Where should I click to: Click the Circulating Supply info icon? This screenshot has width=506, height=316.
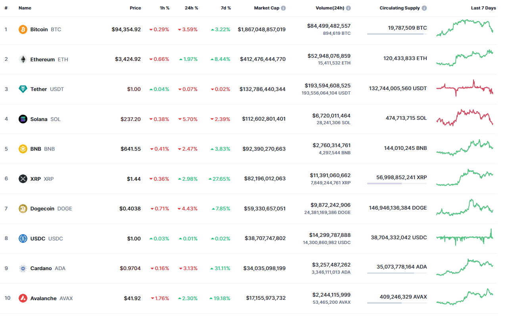(424, 8)
